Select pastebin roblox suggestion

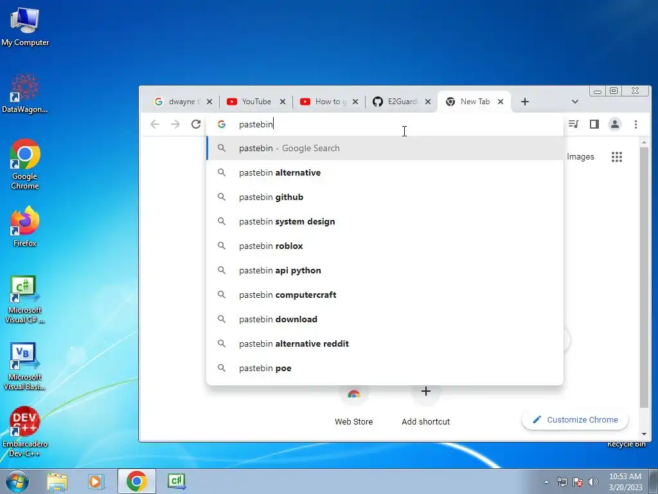pos(384,246)
